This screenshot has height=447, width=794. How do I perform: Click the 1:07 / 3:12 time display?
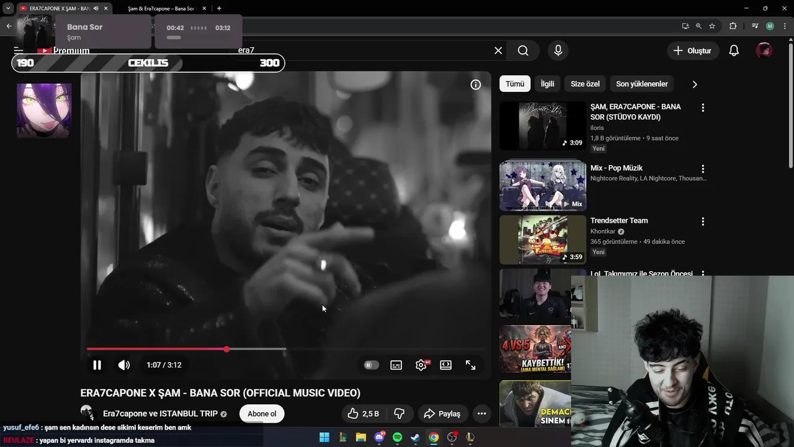pos(164,365)
